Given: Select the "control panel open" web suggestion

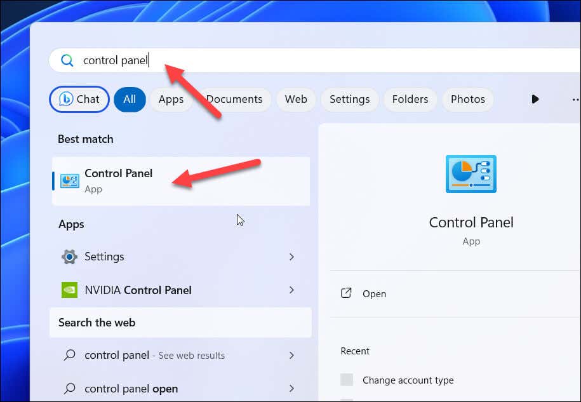Looking at the screenshot, I should [x=181, y=388].
